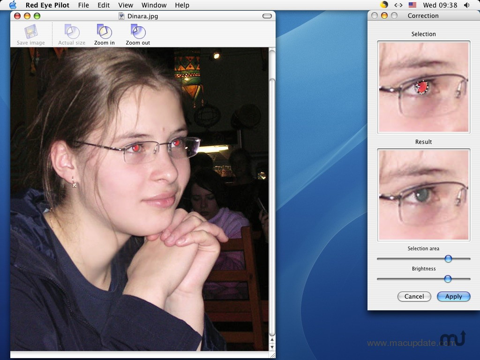Minimize the Correction panel with yellow button

click(x=384, y=15)
